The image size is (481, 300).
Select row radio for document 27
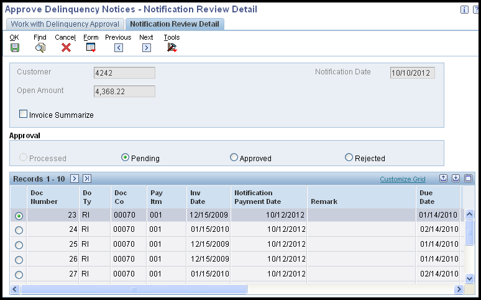tap(19, 275)
